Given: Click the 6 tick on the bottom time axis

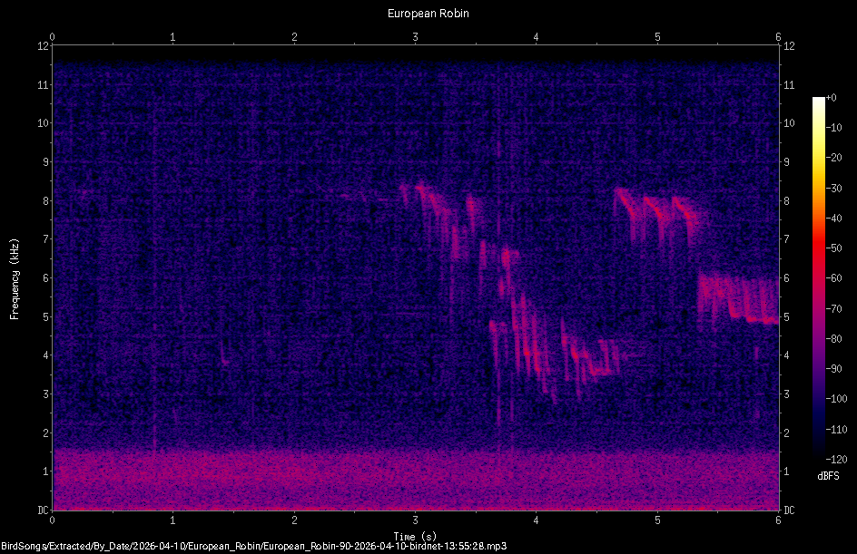Looking at the screenshot, I should point(779,520).
